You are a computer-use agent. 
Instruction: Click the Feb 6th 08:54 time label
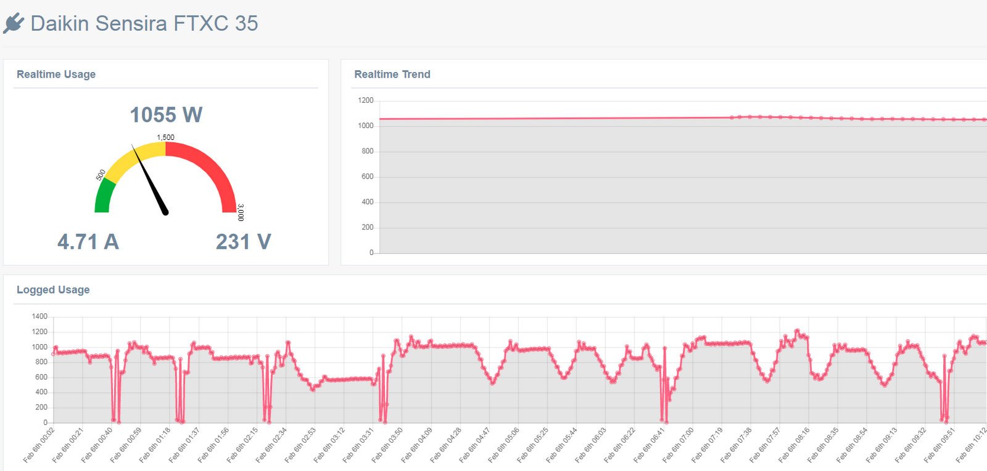[853, 445]
